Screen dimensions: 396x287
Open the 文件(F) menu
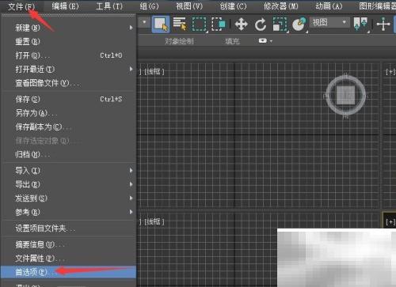21,6
